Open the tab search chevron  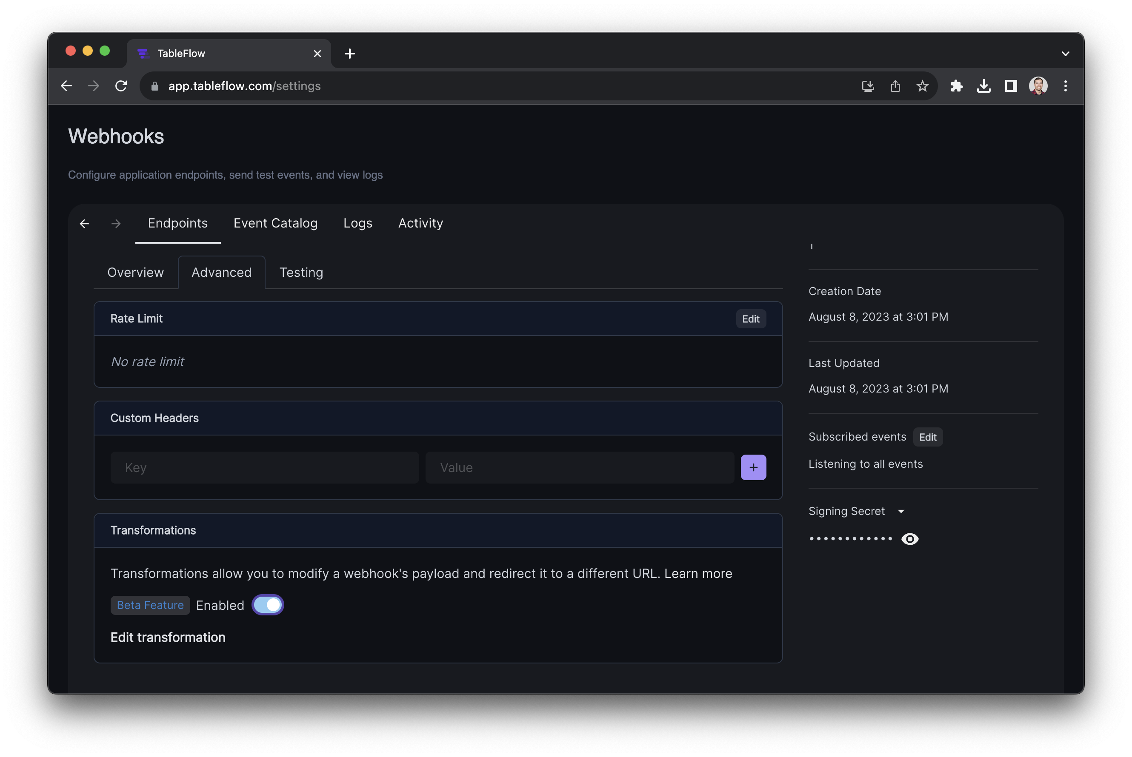click(1065, 54)
